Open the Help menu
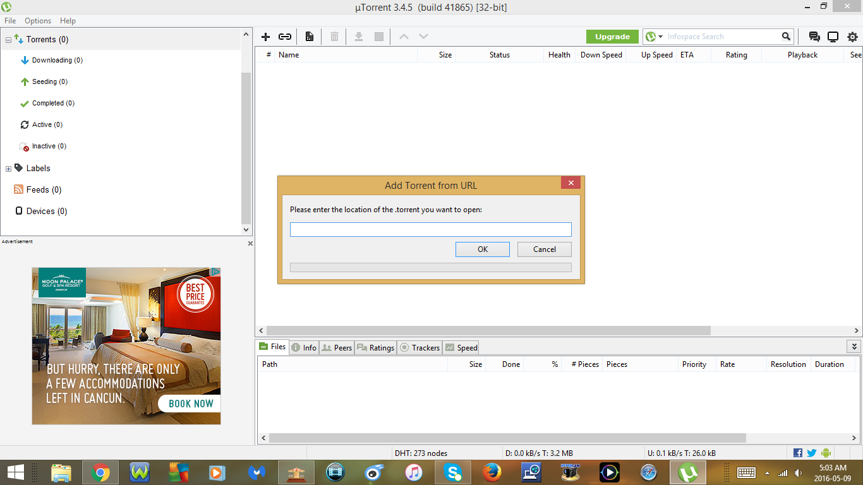 point(68,21)
